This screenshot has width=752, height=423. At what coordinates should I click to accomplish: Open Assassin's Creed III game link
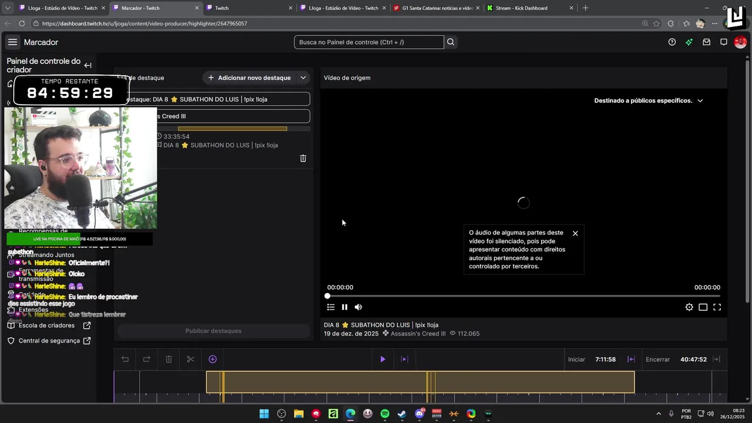[x=418, y=334]
